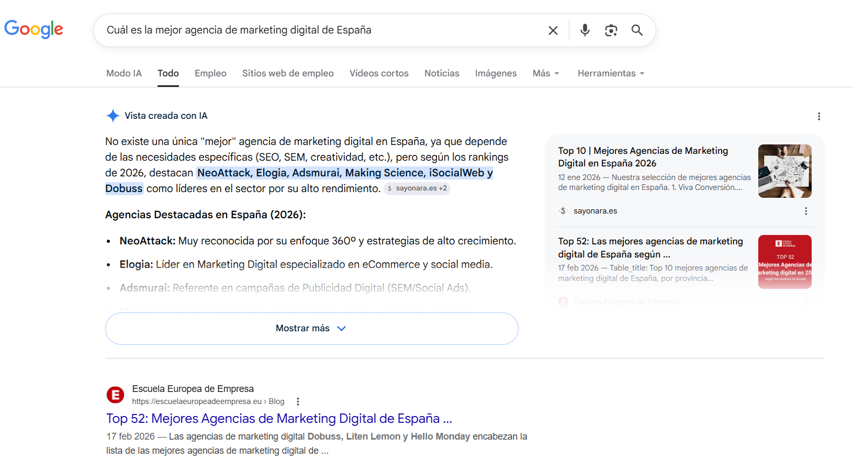Click the sayonara.es favicon in source card
Image resolution: width=853 pixels, height=471 pixels.
click(563, 211)
